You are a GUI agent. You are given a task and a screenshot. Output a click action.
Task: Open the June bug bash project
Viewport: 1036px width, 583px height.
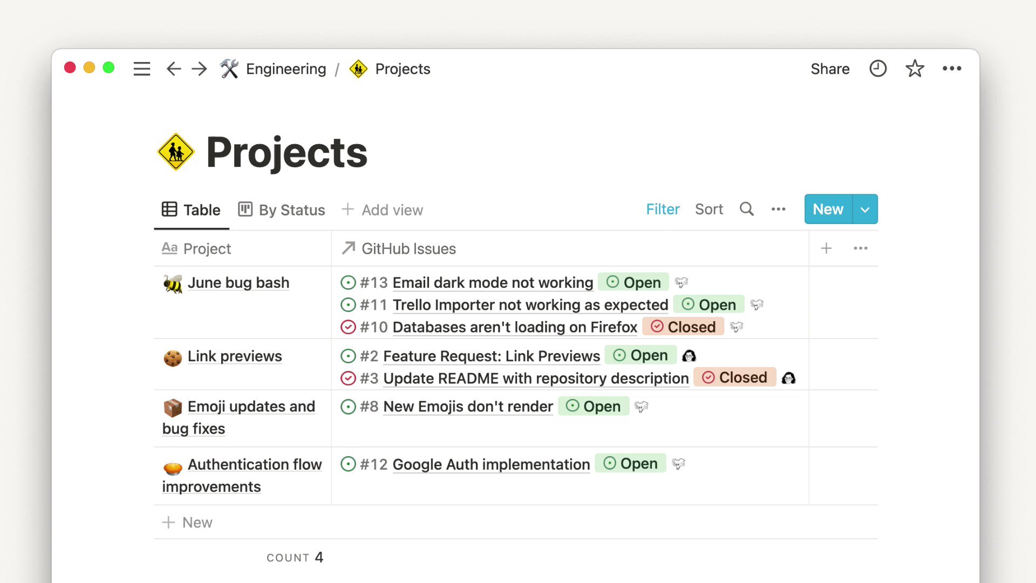[238, 283]
